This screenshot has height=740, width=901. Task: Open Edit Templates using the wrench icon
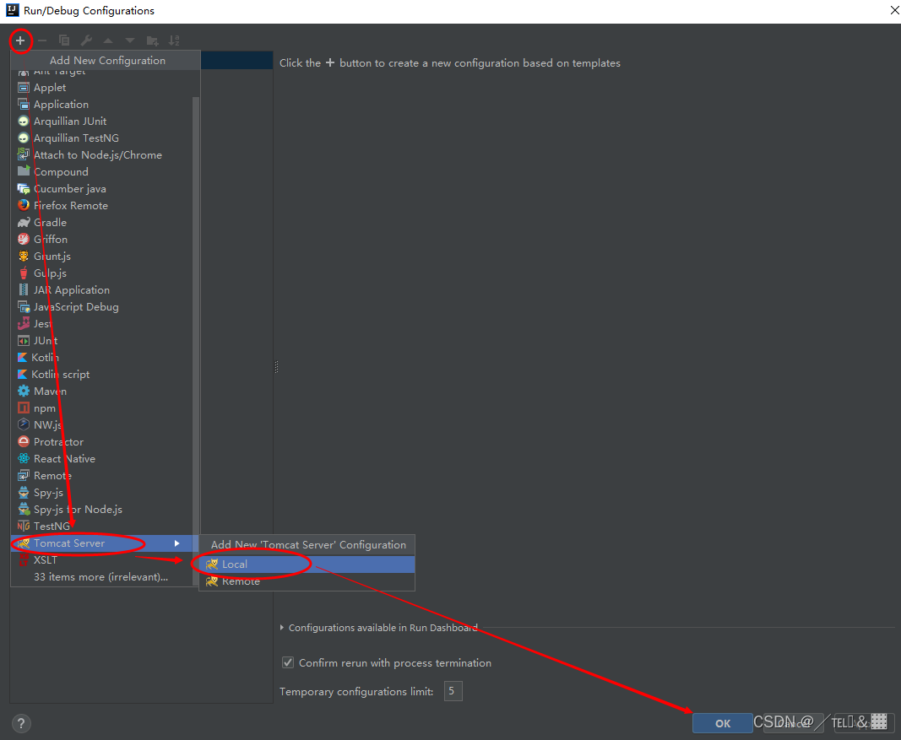click(84, 40)
